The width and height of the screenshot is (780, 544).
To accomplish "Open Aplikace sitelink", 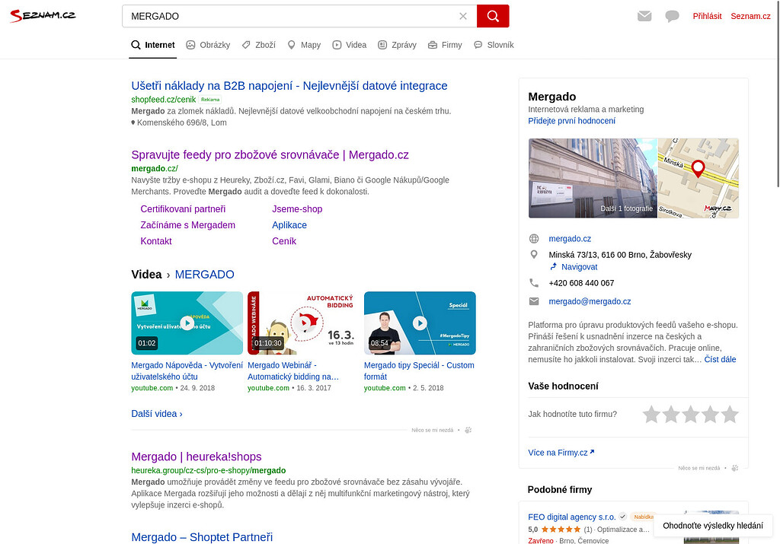I will (289, 225).
